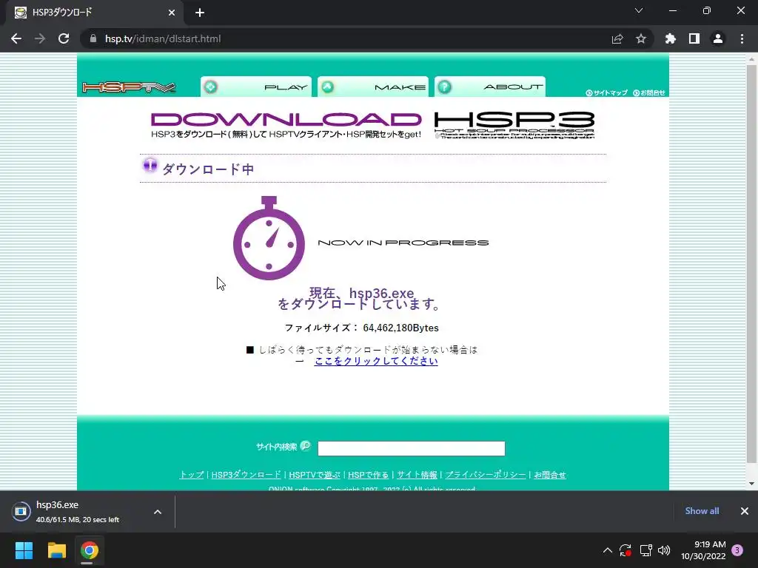This screenshot has width=758, height=568.
Task: Open the footer お問合せ link
Action: 550,475
